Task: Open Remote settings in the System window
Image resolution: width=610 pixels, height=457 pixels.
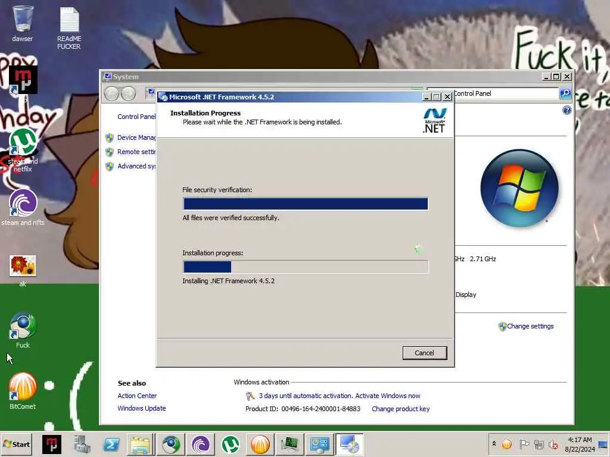Action: pyautogui.click(x=136, y=152)
